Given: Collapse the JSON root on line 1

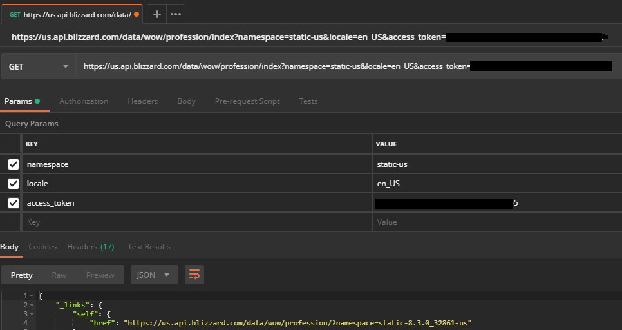Looking at the screenshot, I should (32, 296).
